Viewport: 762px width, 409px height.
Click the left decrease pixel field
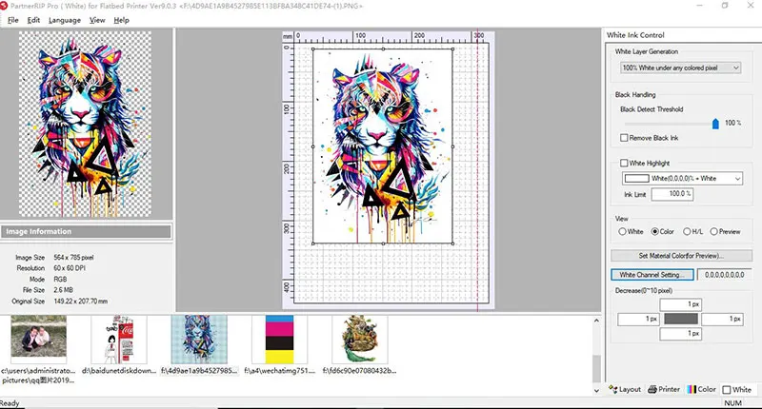coord(638,319)
